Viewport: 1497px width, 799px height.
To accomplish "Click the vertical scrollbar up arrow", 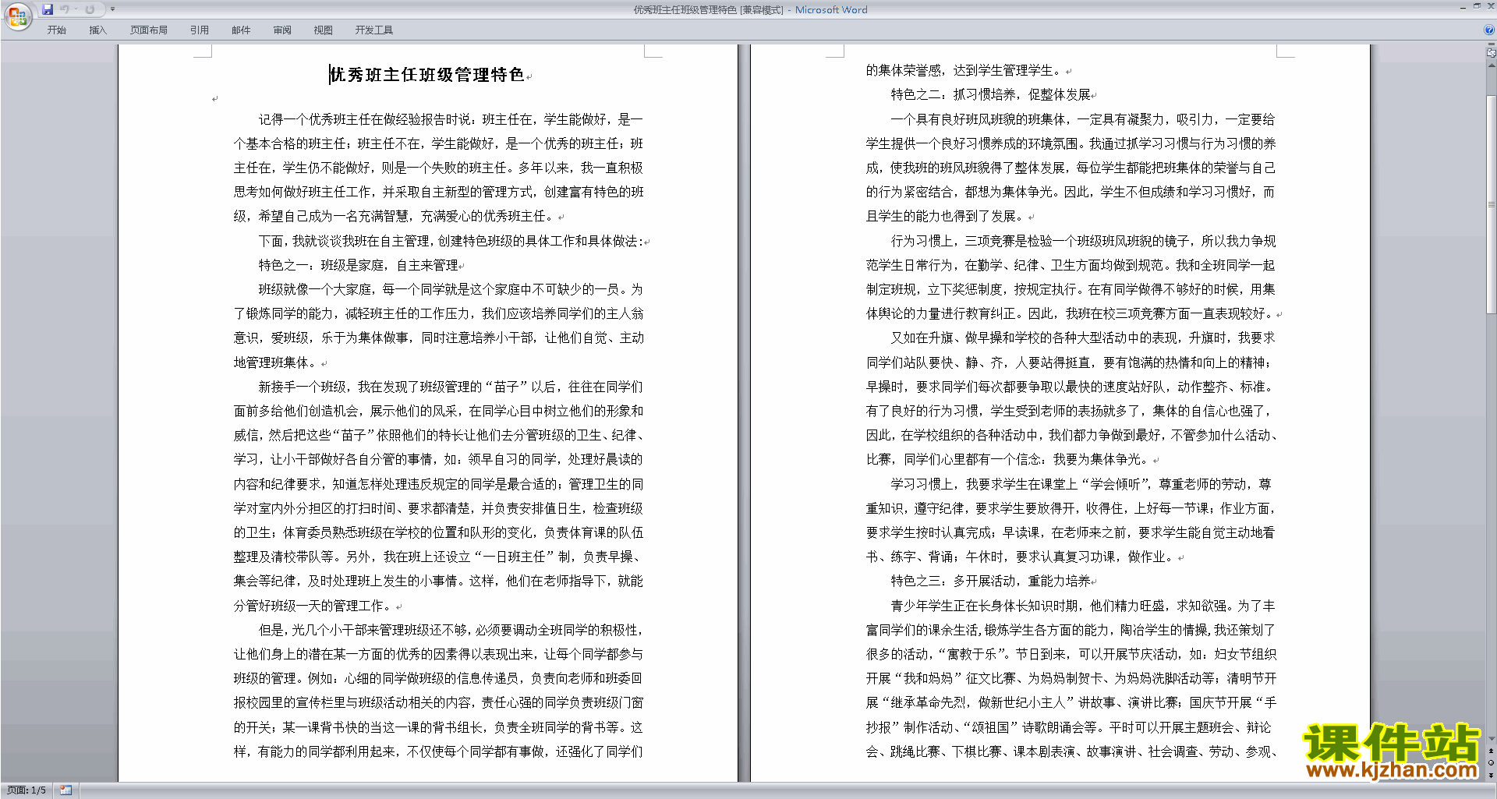I will click(x=1491, y=65).
